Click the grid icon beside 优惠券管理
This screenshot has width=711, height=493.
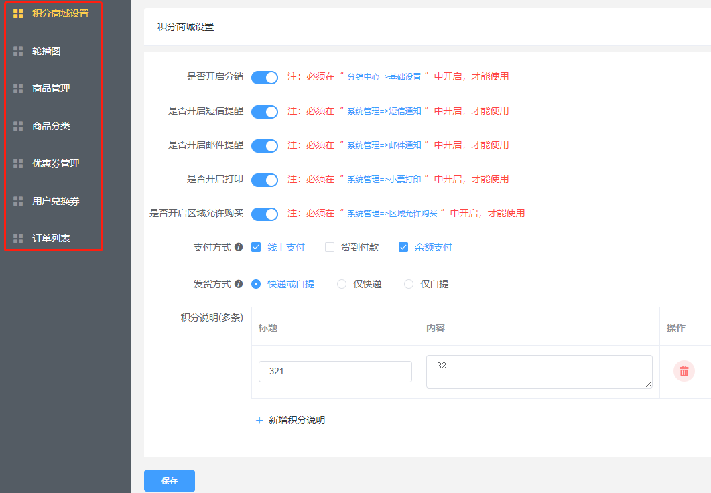(18, 163)
